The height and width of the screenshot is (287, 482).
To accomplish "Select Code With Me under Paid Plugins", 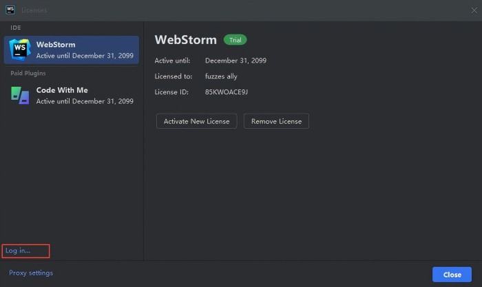I will click(x=72, y=96).
